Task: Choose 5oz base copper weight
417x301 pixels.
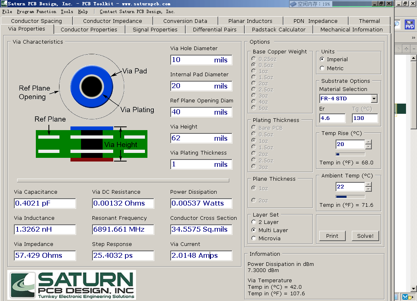Action: 259,108
